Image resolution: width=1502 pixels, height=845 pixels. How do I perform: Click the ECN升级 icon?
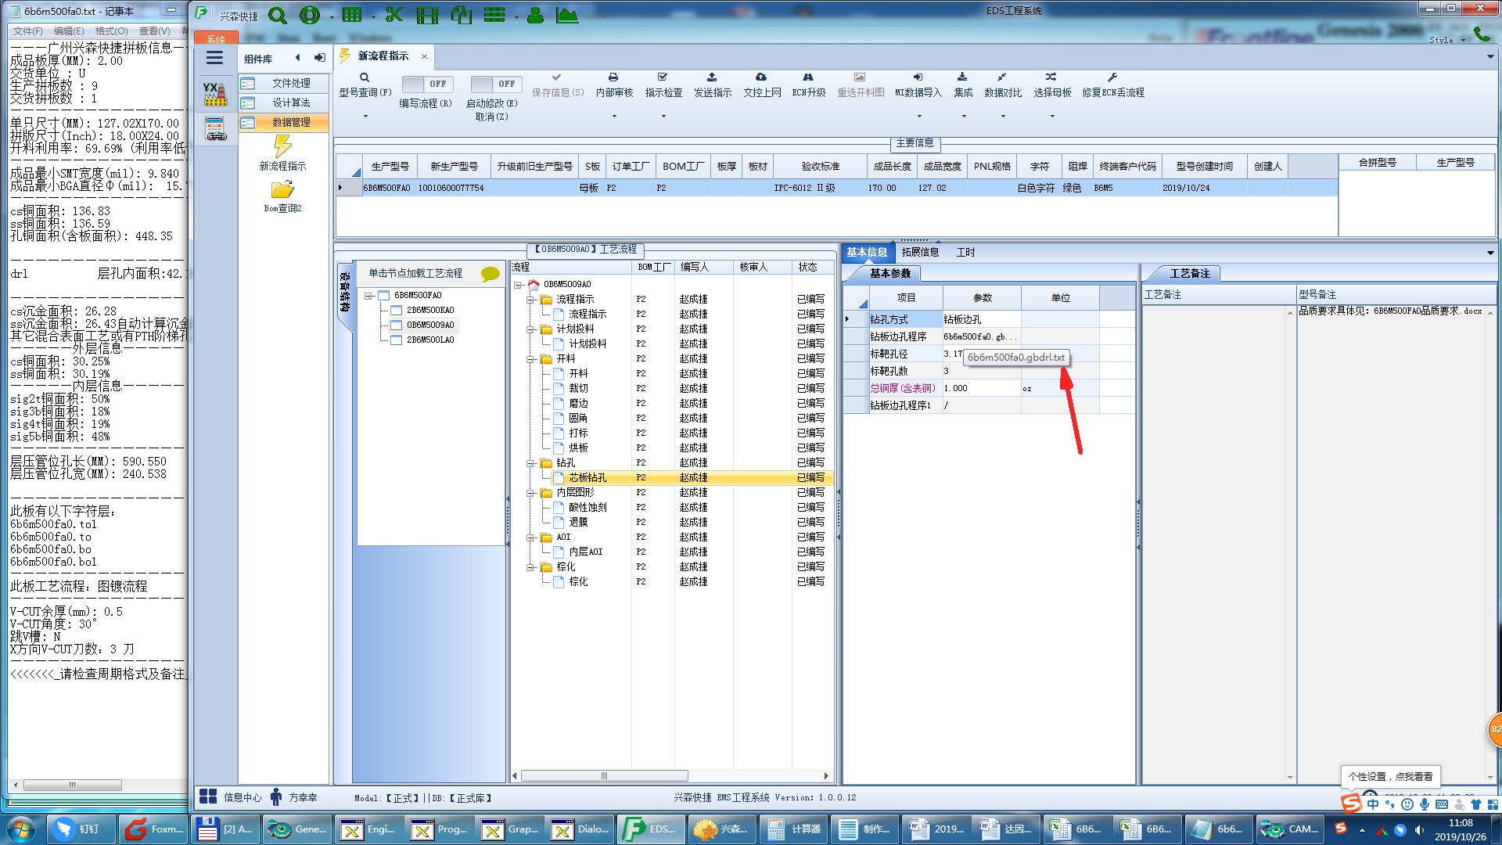808,77
